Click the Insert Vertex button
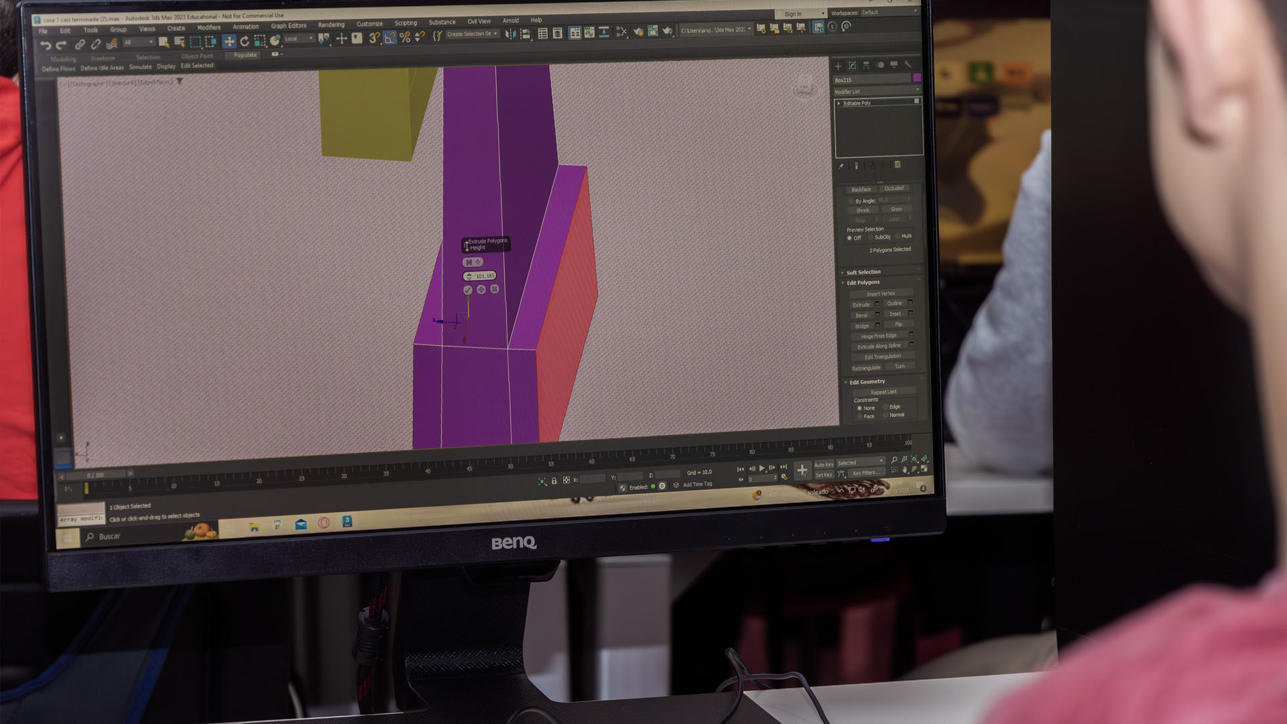Viewport: 1287px width, 724px height. point(880,294)
